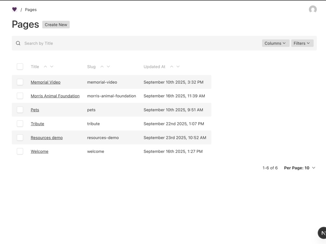Screen dimensions: 326x244
Task: Click the Create New button
Action: [x=56, y=24]
